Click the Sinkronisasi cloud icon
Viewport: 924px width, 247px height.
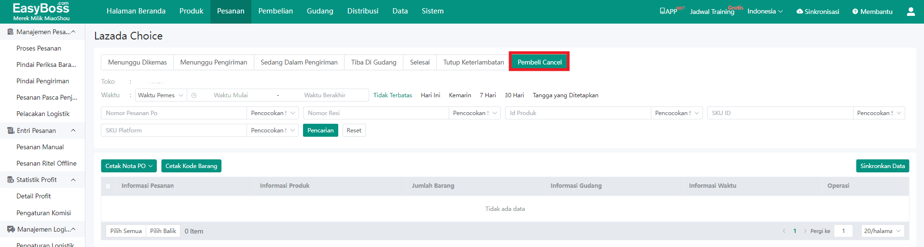tap(800, 11)
